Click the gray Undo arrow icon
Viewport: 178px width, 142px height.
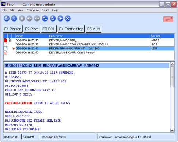click(29, 19)
